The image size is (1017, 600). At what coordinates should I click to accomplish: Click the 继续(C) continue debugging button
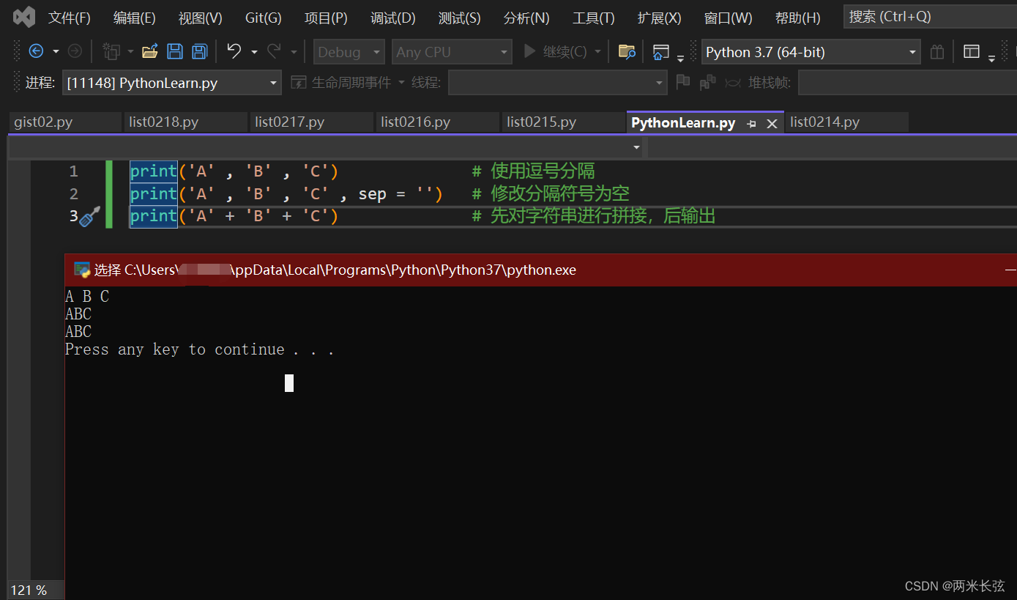[x=555, y=52]
